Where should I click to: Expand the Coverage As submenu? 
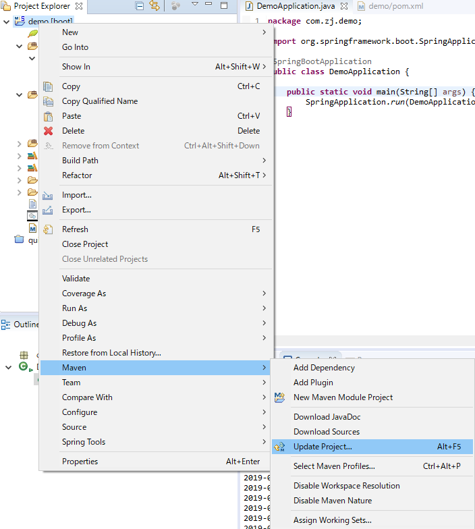click(x=157, y=294)
